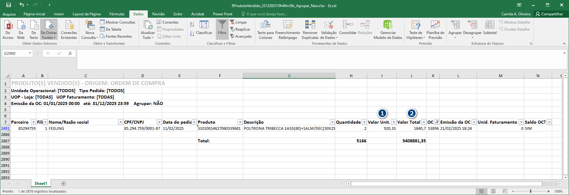
Task: Open the Produto column filter dropdown
Action: (240, 122)
